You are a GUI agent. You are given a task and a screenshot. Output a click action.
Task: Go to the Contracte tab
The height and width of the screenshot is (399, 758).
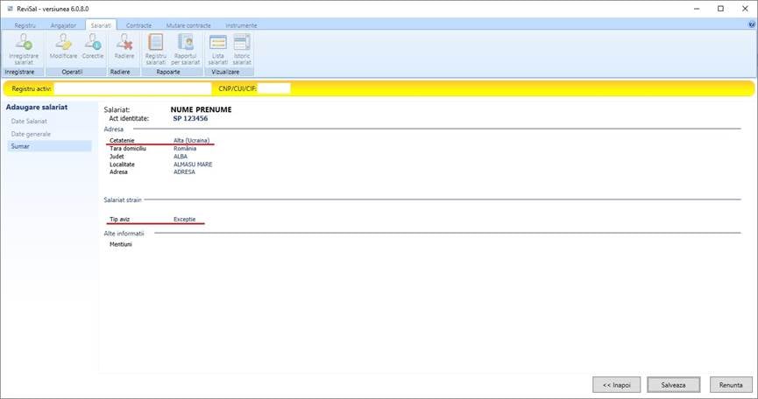coord(139,26)
